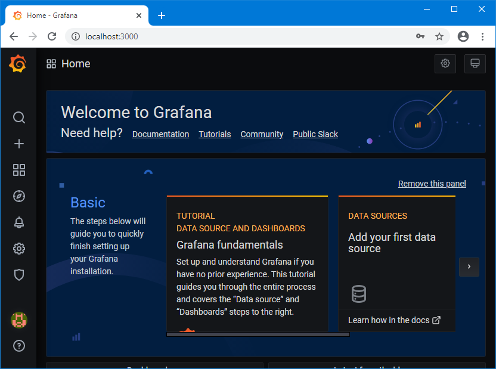The height and width of the screenshot is (369, 496).
Task: Open the Tutorials link
Action: pyautogui.click(x=215, y=134)
